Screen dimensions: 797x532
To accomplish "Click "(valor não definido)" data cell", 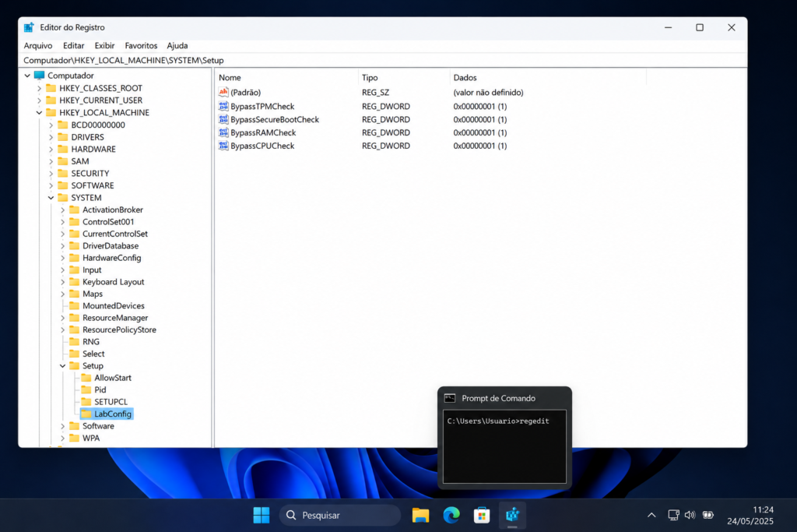I will pos(488,92).
